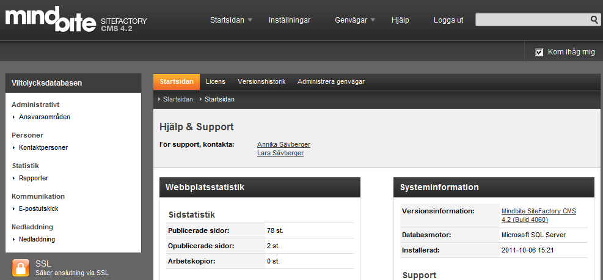Open E-postutskick in the sidebar

38,208
